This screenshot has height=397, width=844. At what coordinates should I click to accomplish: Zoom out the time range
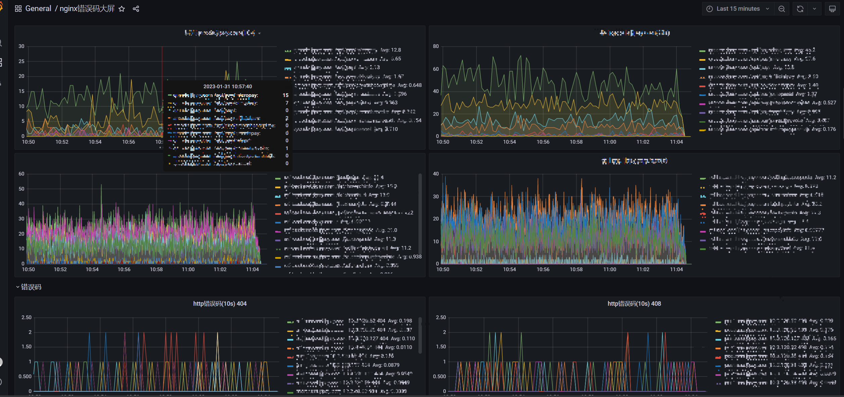pos(782,9)
